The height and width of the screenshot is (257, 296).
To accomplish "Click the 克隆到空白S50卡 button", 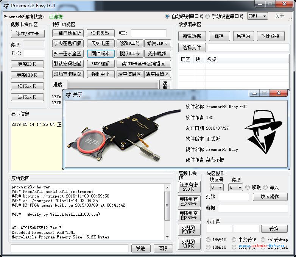I will click(189, 215).
